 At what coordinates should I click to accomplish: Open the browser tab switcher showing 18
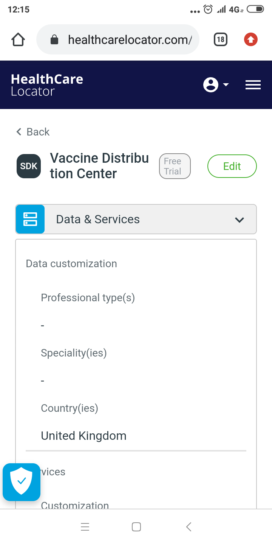tap(221, 39)
